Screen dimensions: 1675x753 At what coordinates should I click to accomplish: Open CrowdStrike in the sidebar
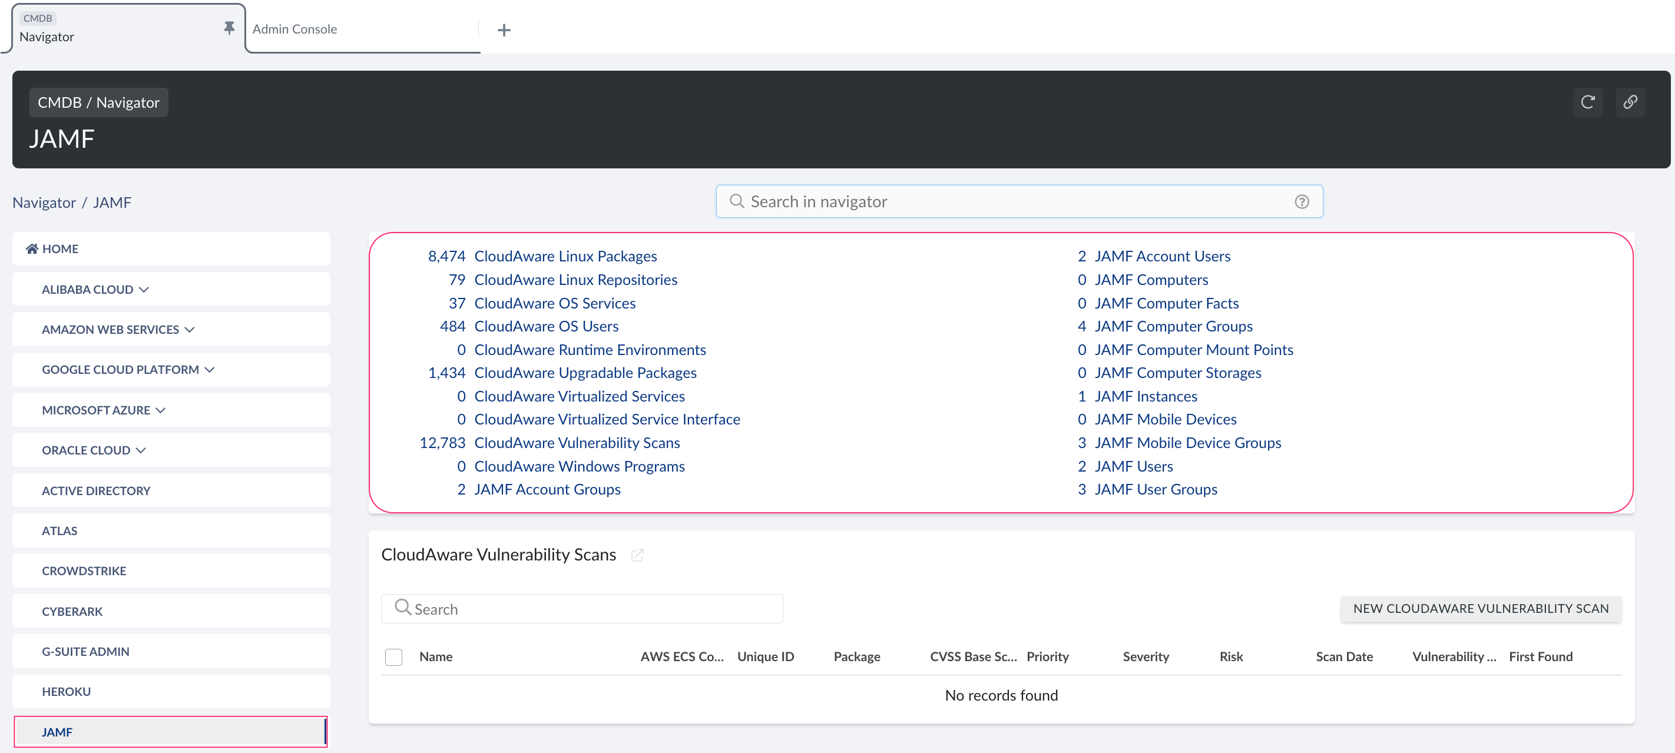(x=171, y=571)
